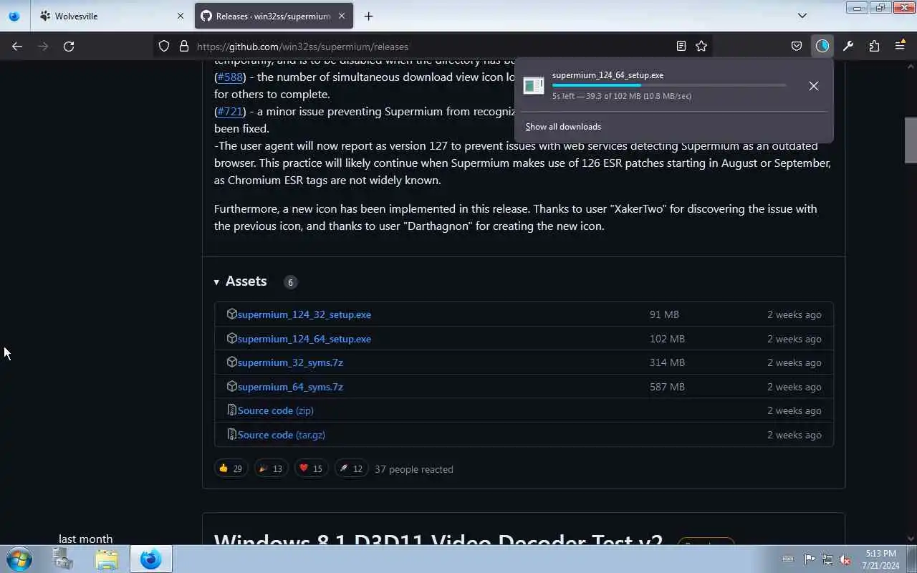917x573 pixels.
Task: Collapse the Assets section
Action: (x=240, y=281)
